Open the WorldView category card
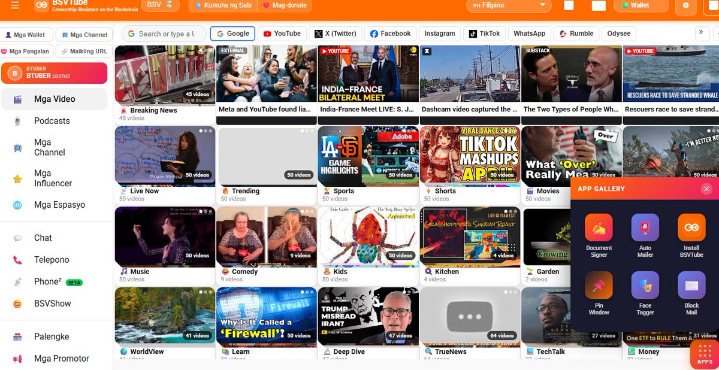Image resolution: width=719 pixels, height=370 pixels. tap(165, 323)
